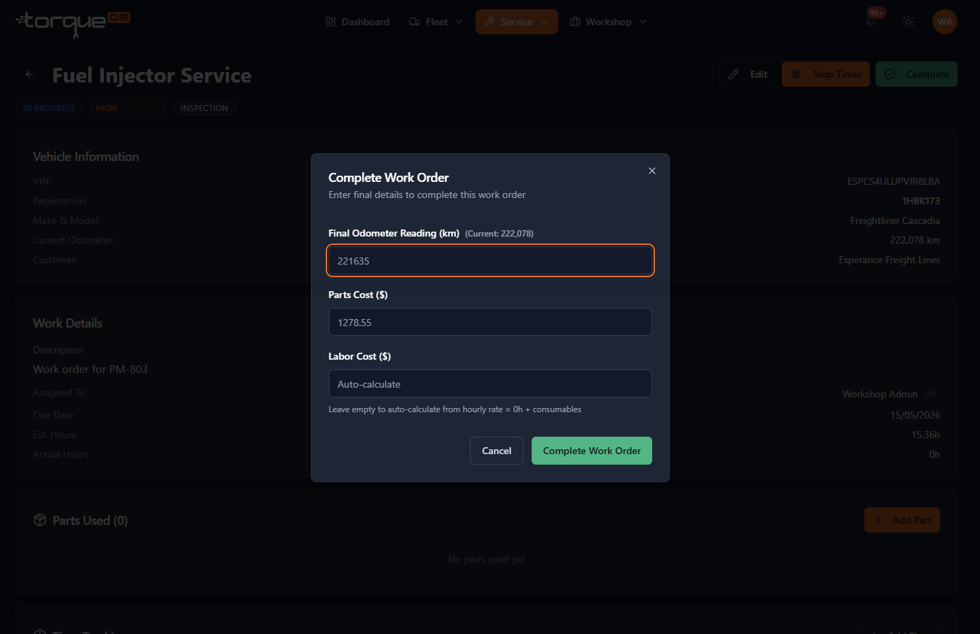Screen dimensions: 980x634
Task: Click the plus icon on Add Part
Action: (878, 520)
